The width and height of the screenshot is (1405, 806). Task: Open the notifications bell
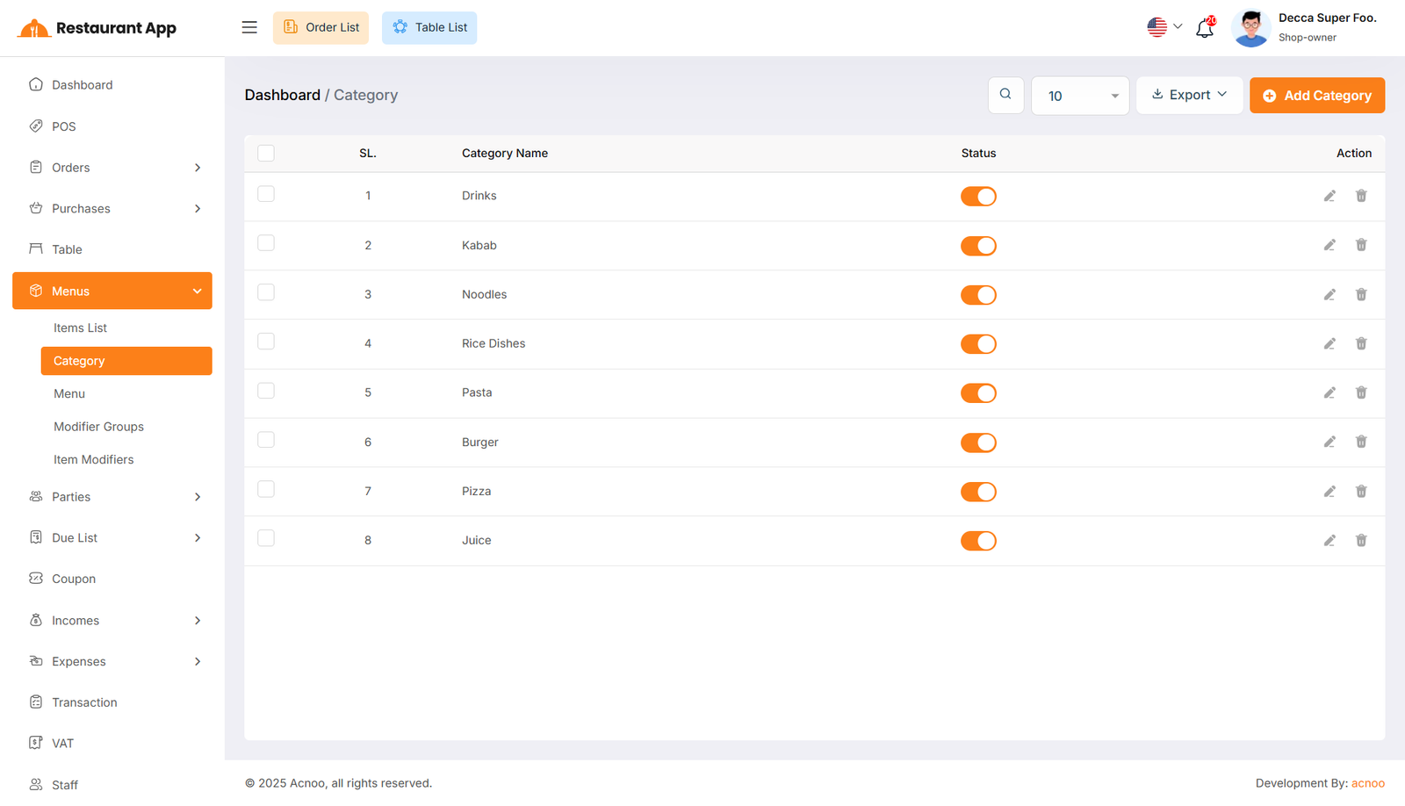(1205, 28)
